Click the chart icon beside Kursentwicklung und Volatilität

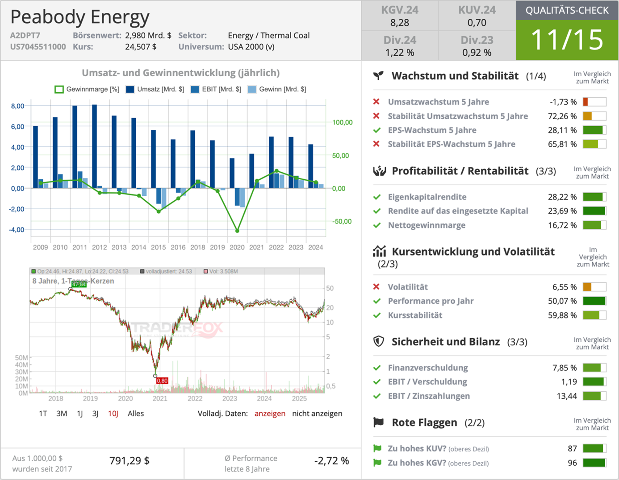click(379, 251)
